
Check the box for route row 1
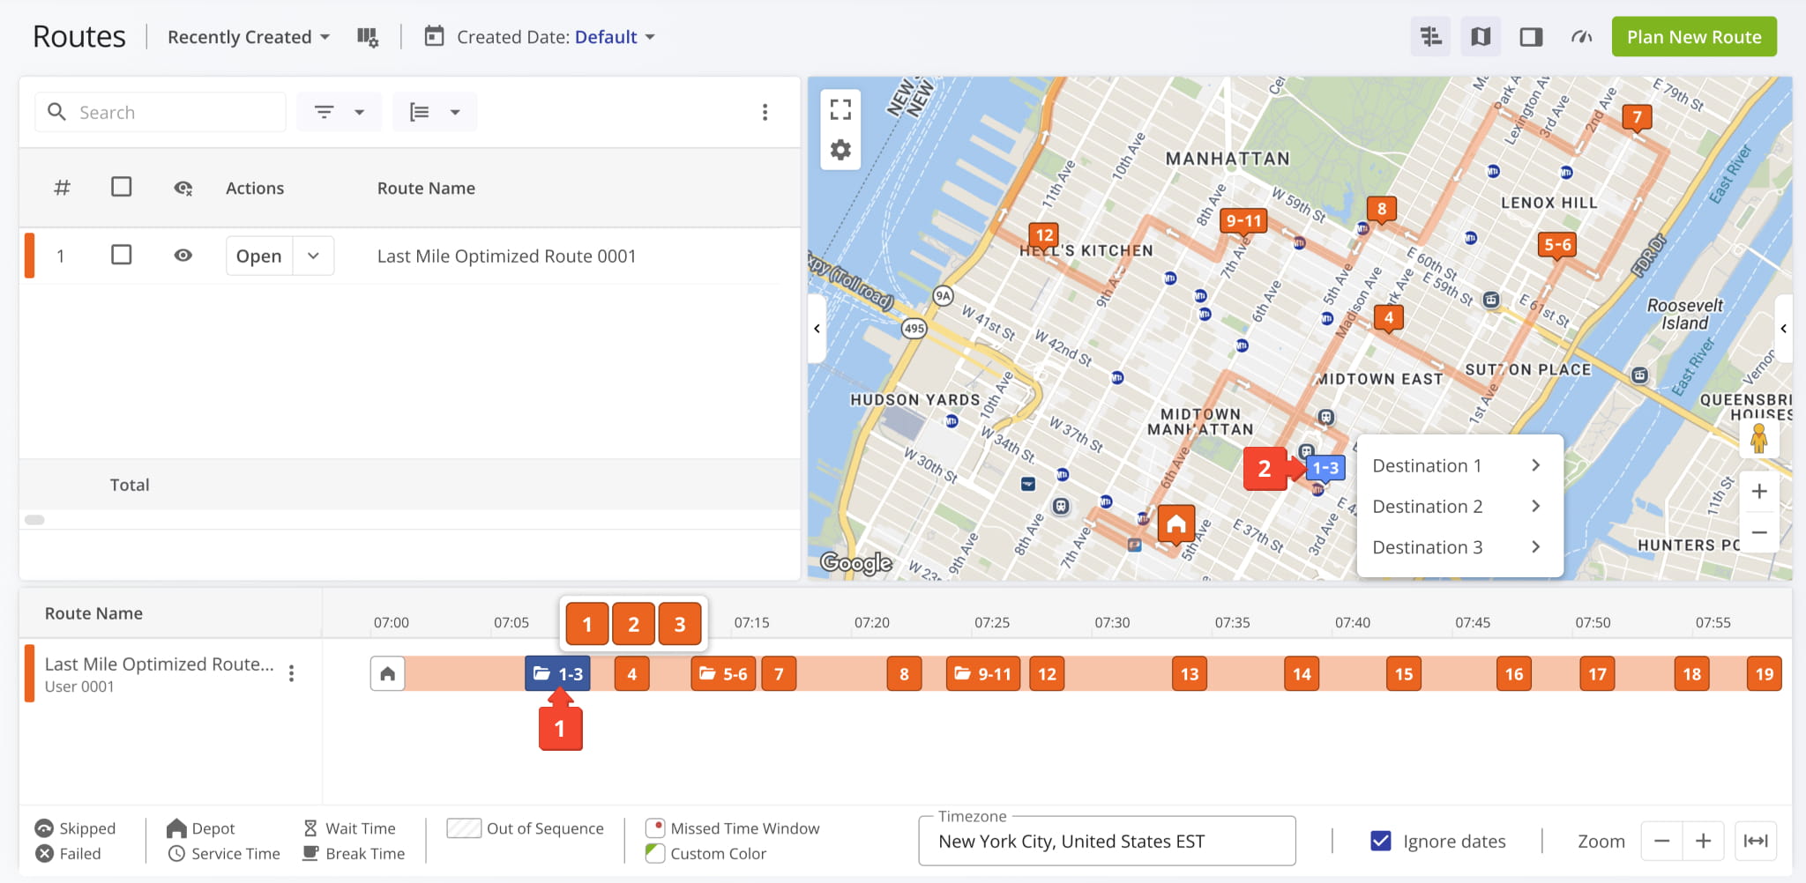pos(122,256)
